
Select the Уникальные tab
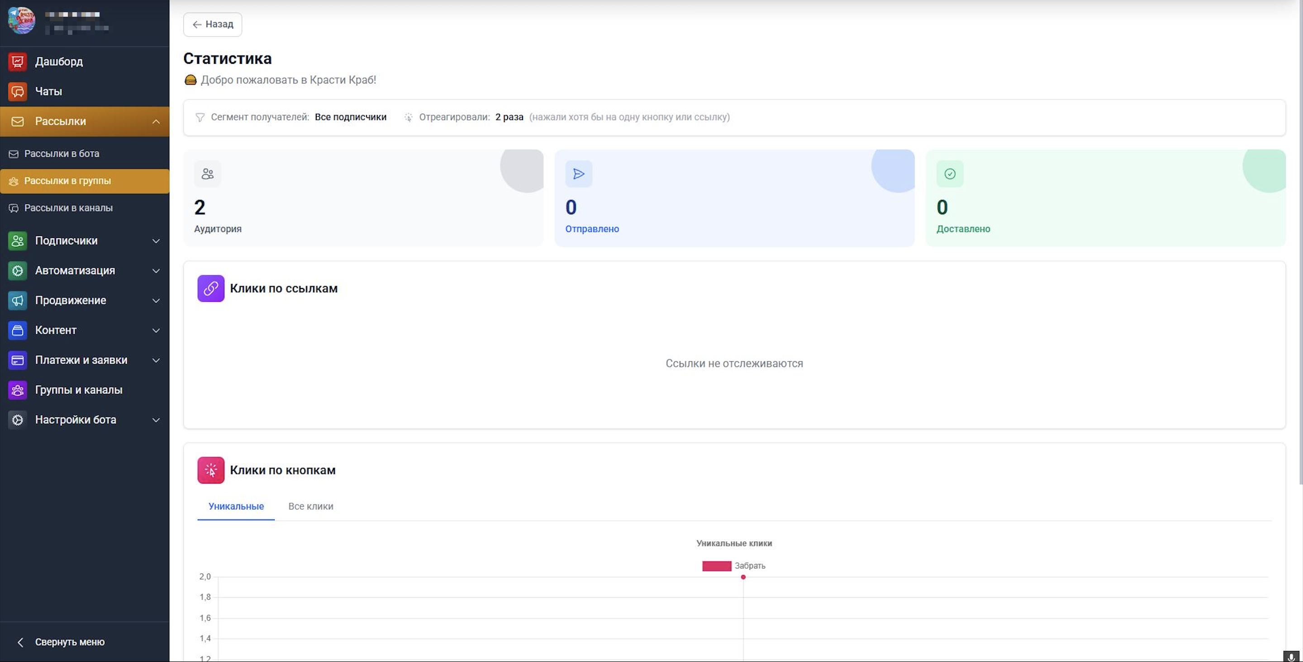coord(236,506)
